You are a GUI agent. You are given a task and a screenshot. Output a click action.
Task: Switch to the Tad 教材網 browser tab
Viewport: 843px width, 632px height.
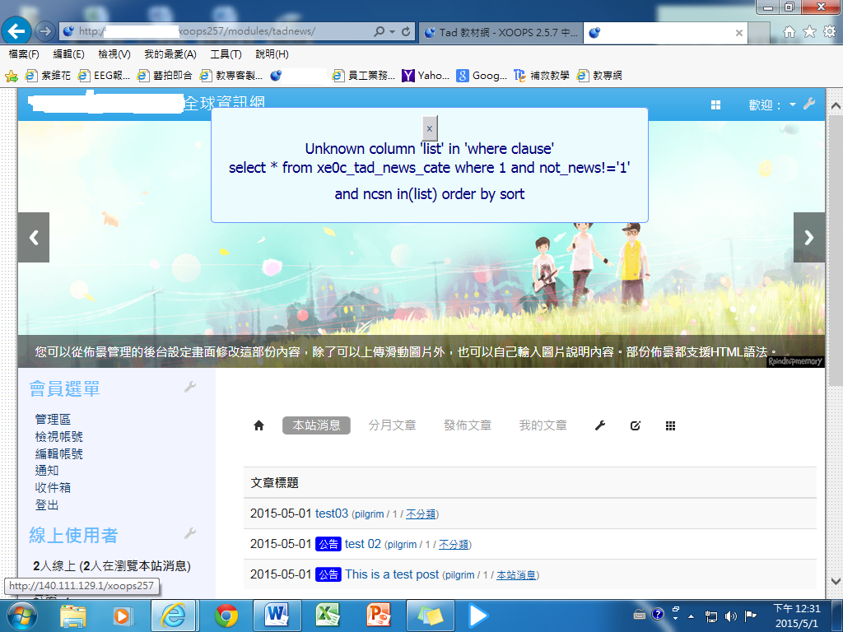pos(501,33)
